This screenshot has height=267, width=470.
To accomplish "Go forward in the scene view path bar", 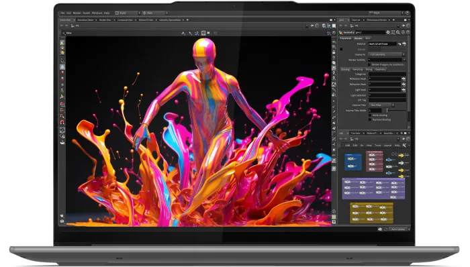I will 66,25.
